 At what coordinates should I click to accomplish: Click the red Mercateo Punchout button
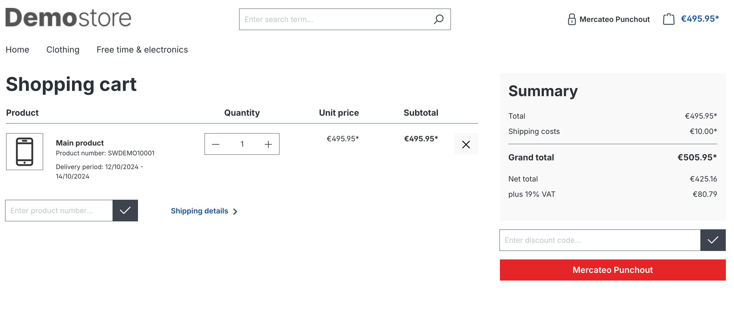pos(613,270)
